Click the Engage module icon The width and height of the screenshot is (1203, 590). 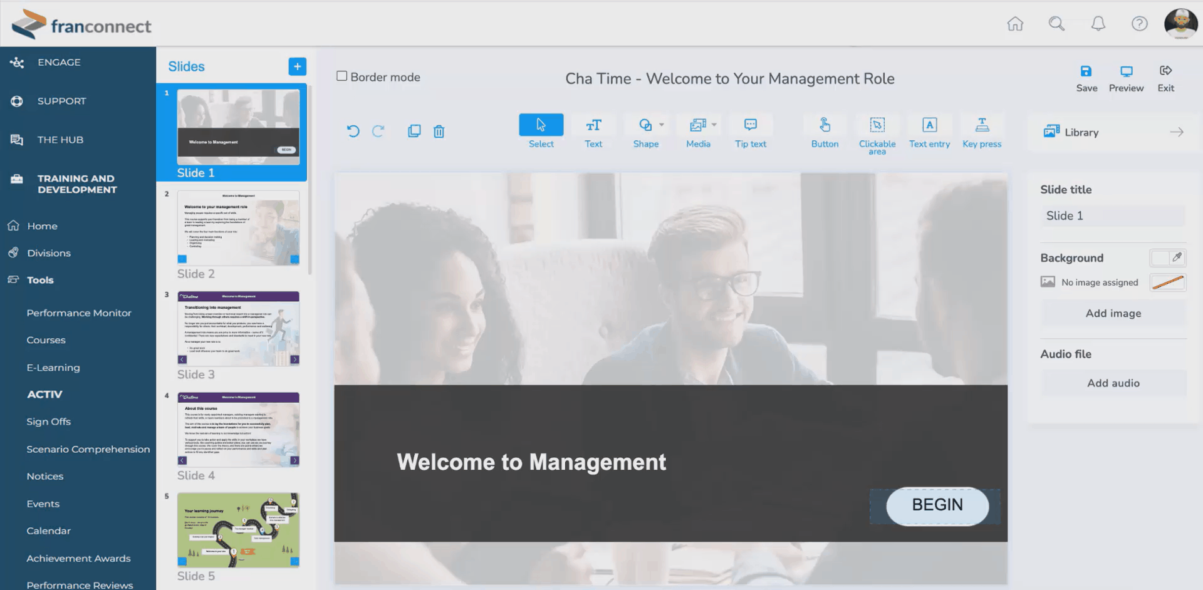pyautogui.click(x=17, y=63)
